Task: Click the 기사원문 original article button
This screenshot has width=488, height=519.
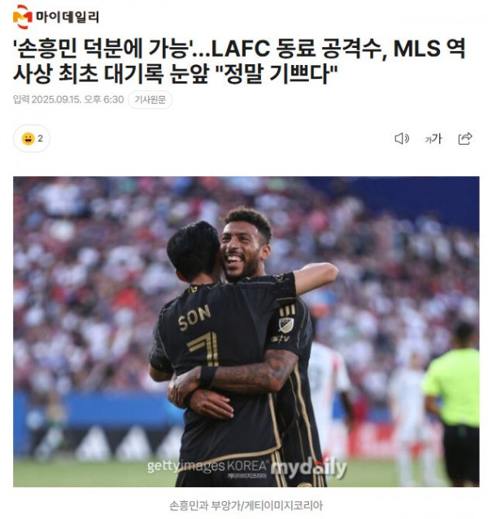Action: 150,99
